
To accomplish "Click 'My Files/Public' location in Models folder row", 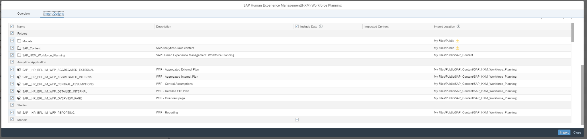I will (x=444, y=41).
